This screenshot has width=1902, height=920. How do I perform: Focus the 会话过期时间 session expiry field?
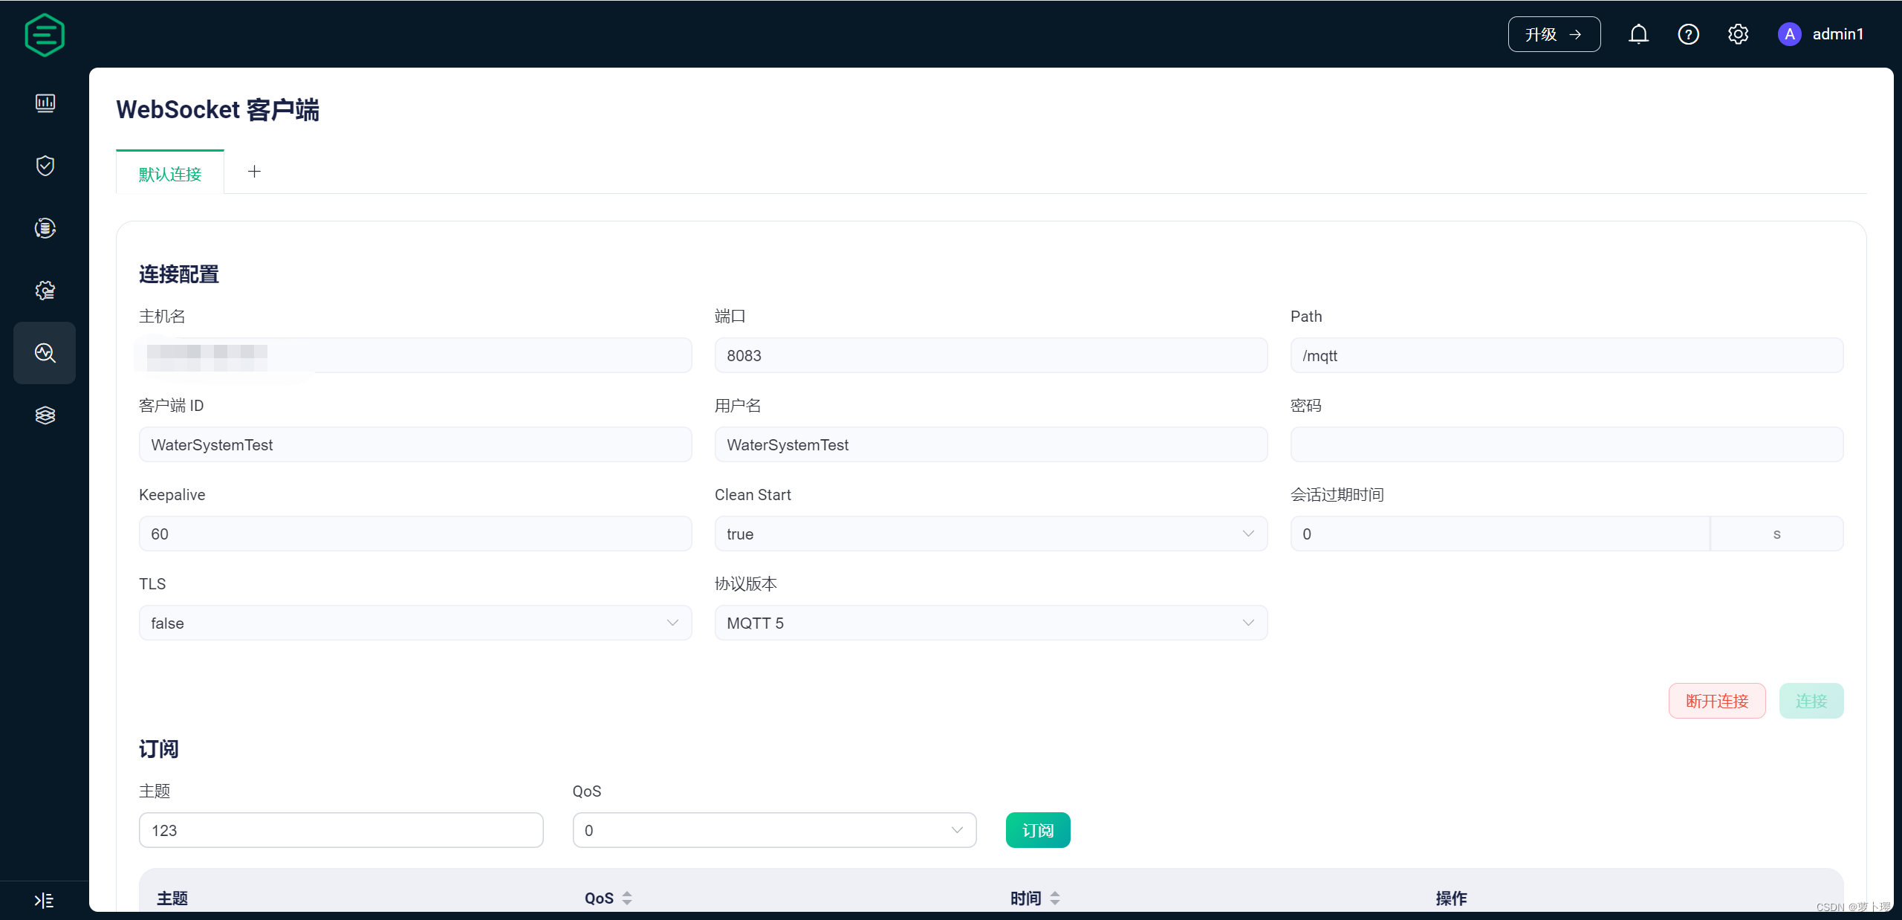tap(1500, 534)
